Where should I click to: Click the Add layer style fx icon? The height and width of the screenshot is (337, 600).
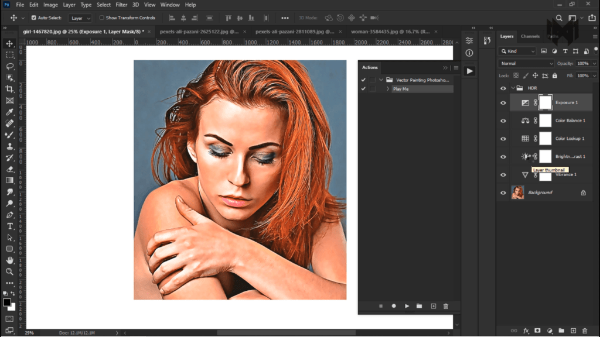(526, 331)
